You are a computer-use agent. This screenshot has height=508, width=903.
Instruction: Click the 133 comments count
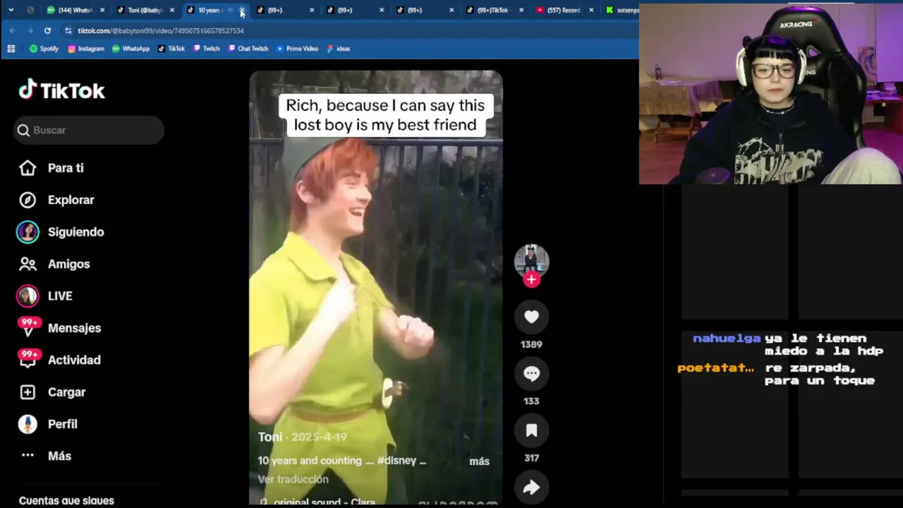[x=531, y=401]
